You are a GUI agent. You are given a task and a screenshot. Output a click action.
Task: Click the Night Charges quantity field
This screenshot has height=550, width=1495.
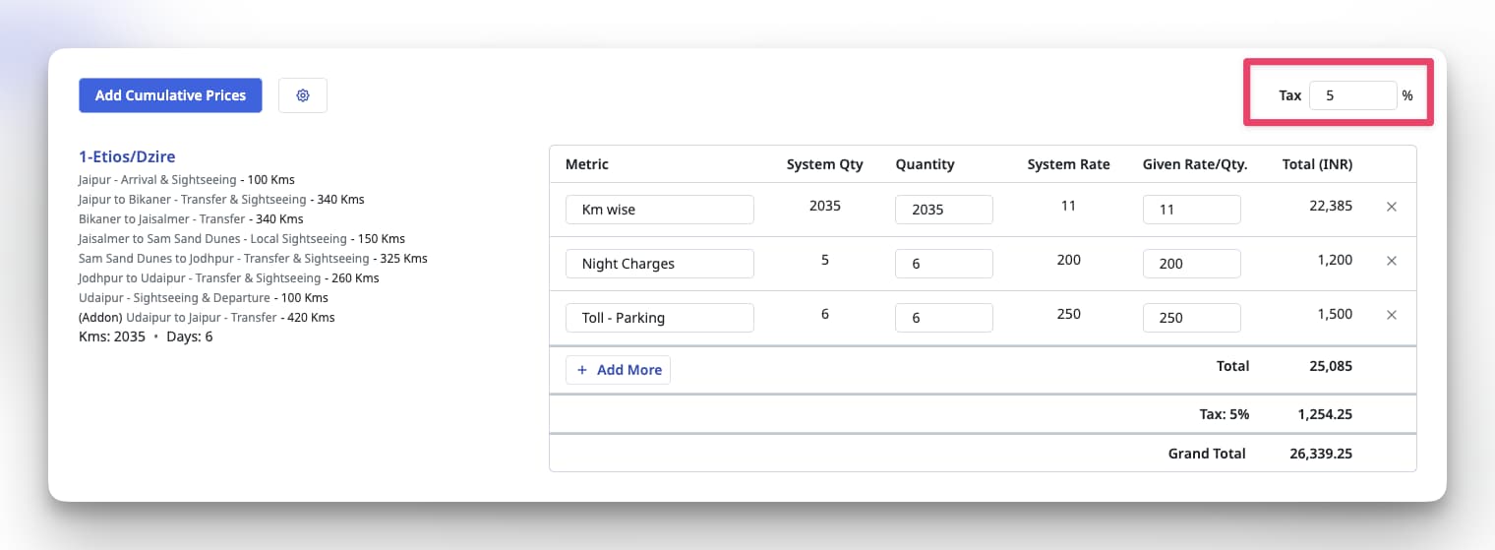[x=943, y=264]
